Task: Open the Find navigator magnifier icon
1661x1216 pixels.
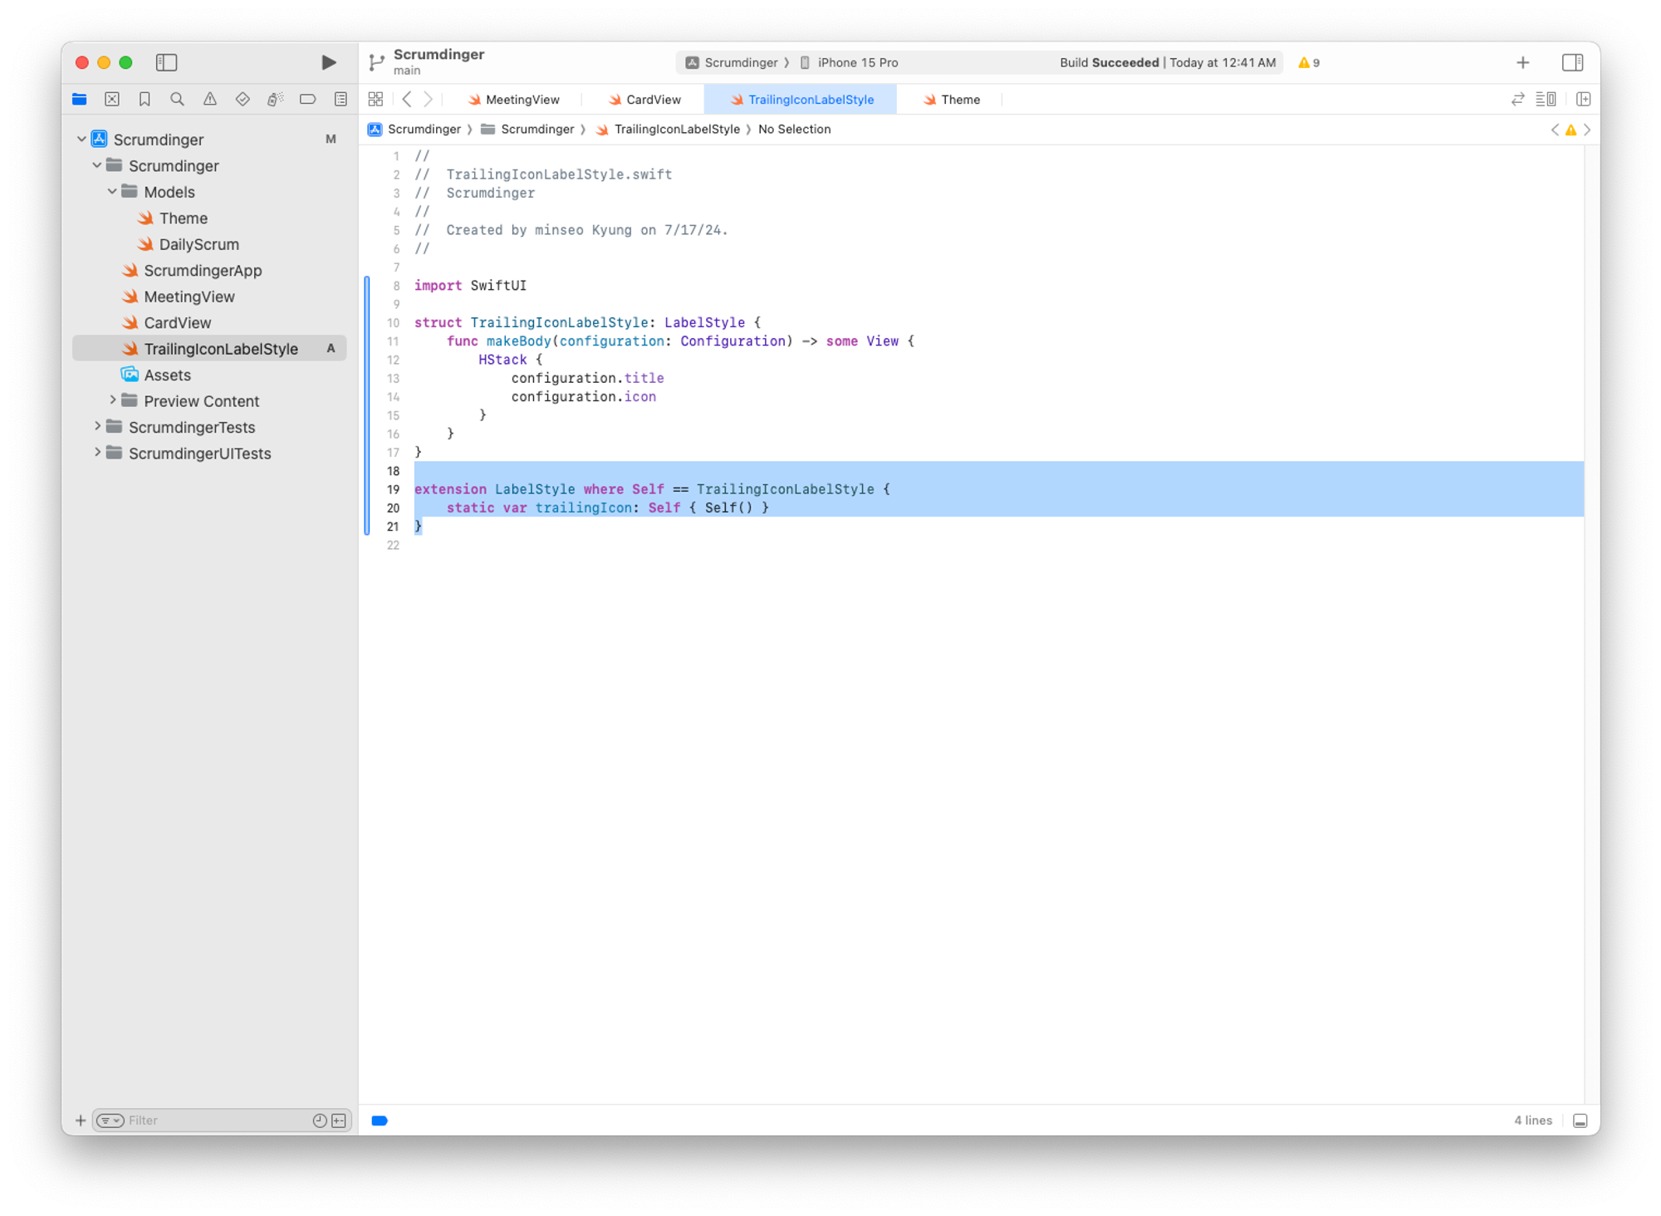Action: (x=177, y=99)
